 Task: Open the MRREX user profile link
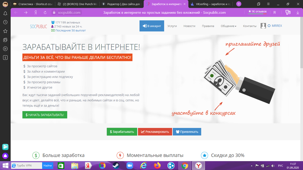click(x=277, y=26)
